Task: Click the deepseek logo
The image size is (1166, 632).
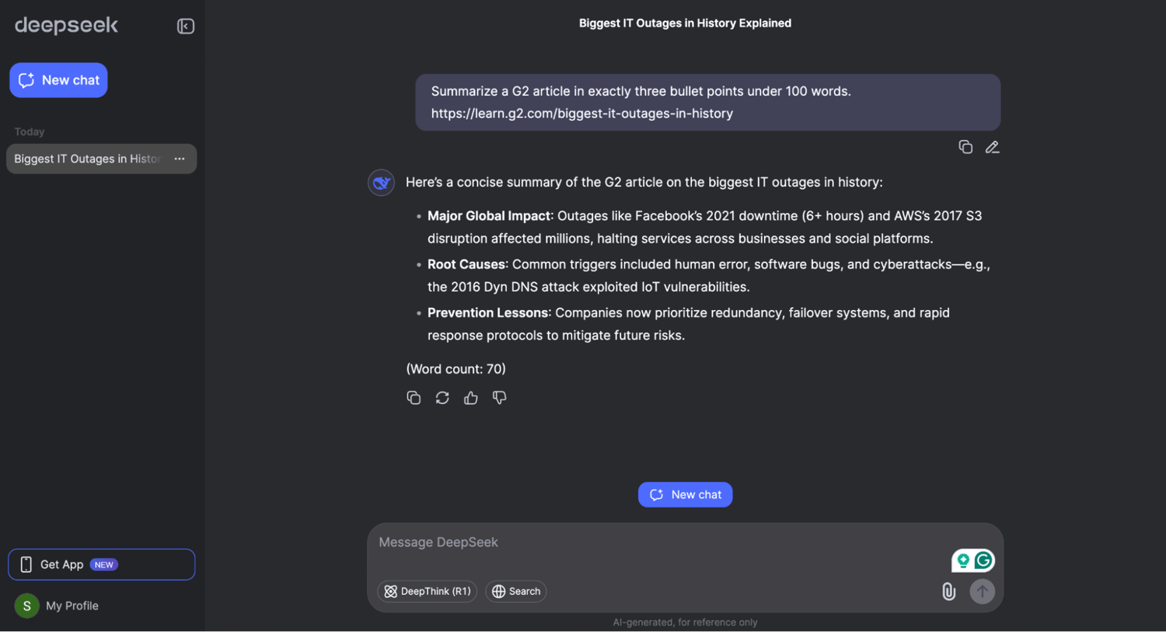Action: coord(66,25)
